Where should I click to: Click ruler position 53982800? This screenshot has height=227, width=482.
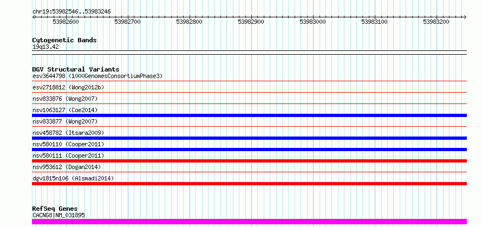coord(190,22)
